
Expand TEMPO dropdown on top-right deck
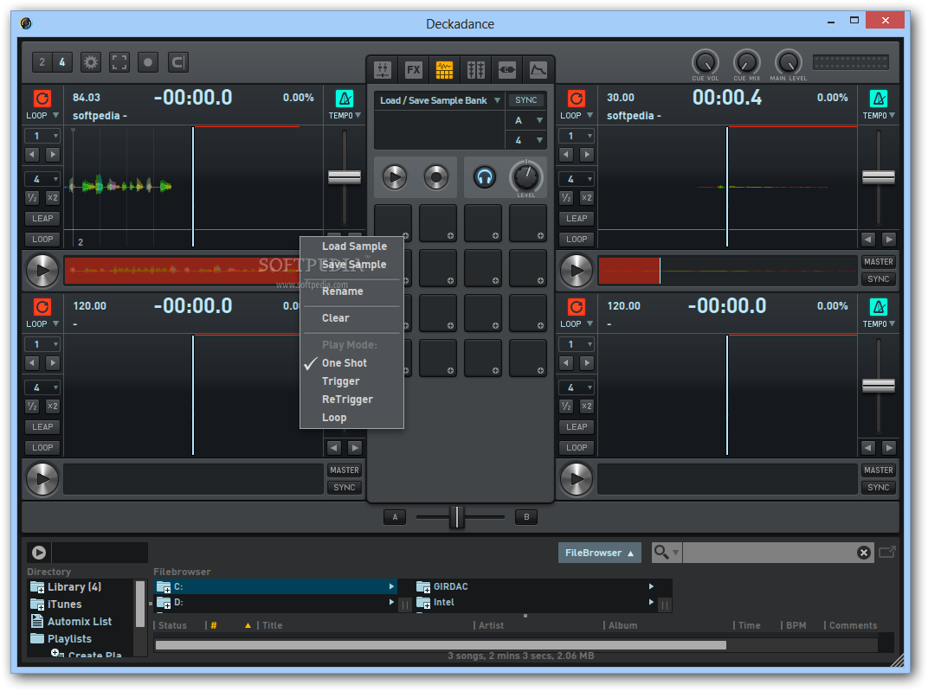[879, 116]
